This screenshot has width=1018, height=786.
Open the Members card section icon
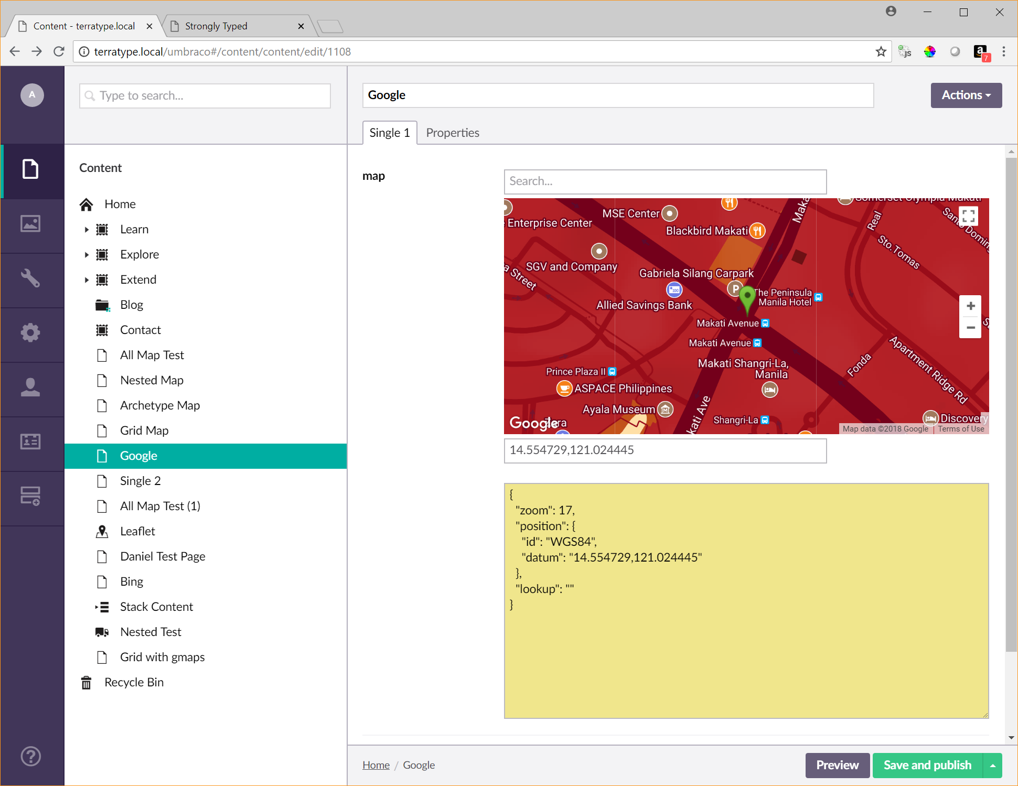pyautogui.click(x=30, y=442)
